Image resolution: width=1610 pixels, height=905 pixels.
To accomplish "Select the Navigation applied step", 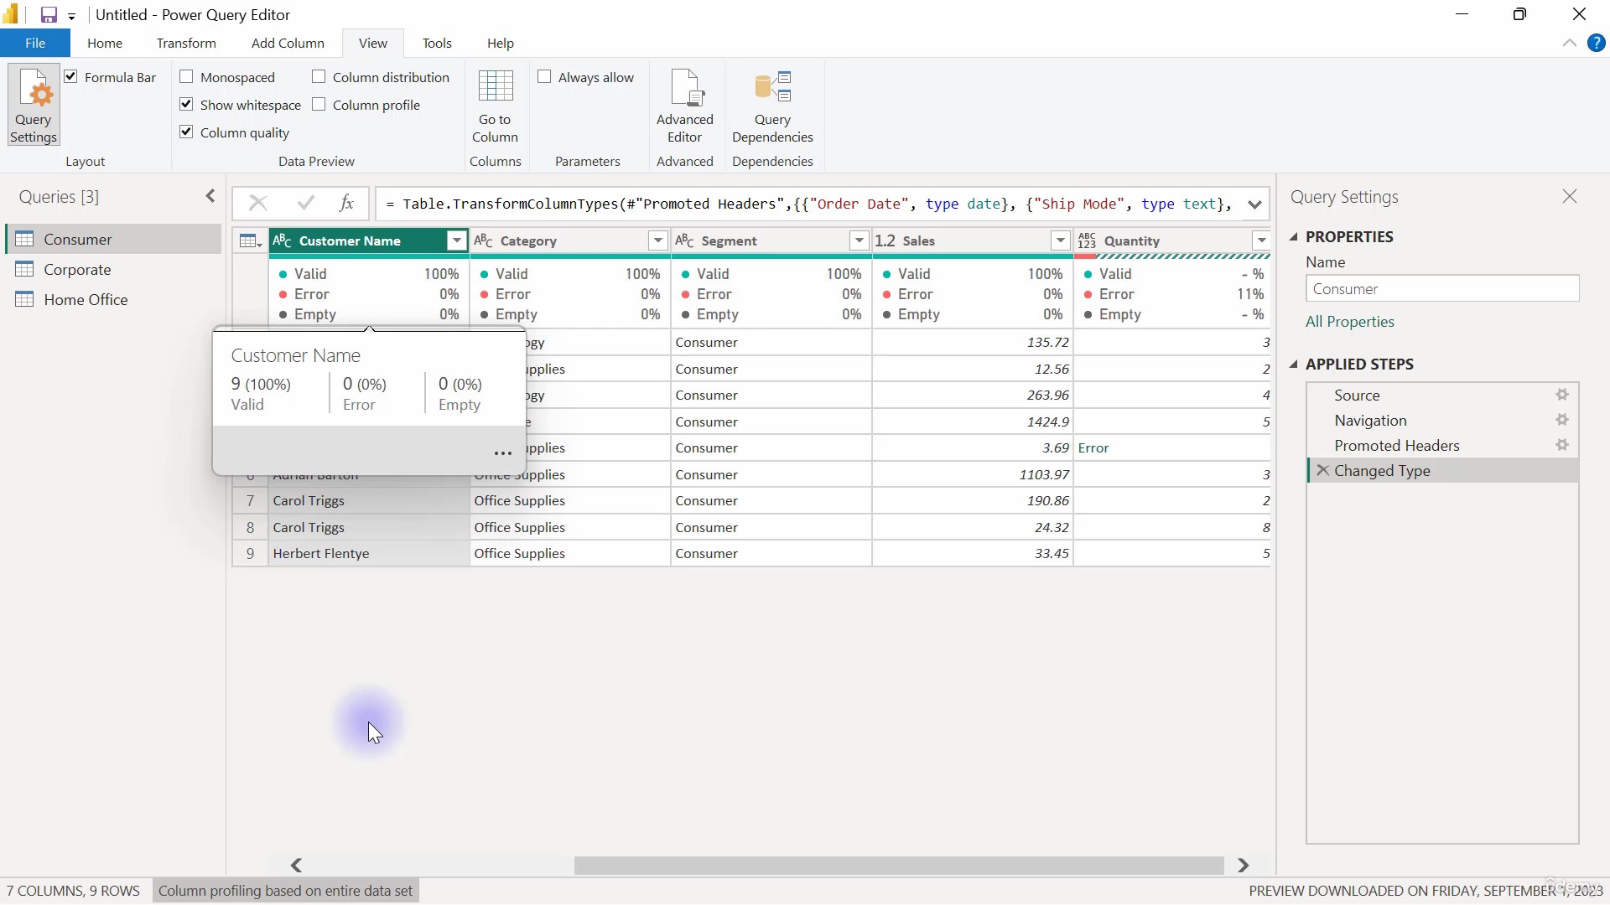I will tap(1442, 421).
